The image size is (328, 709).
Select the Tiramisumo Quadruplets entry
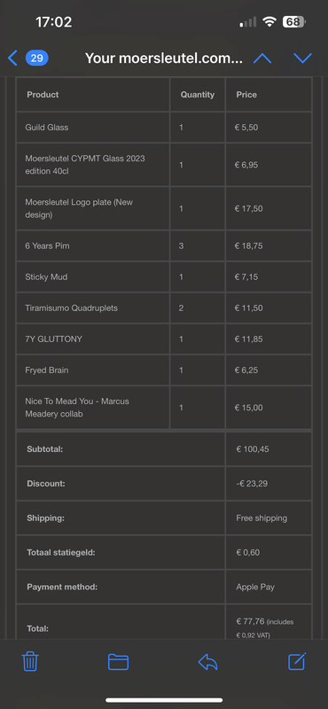72,308
